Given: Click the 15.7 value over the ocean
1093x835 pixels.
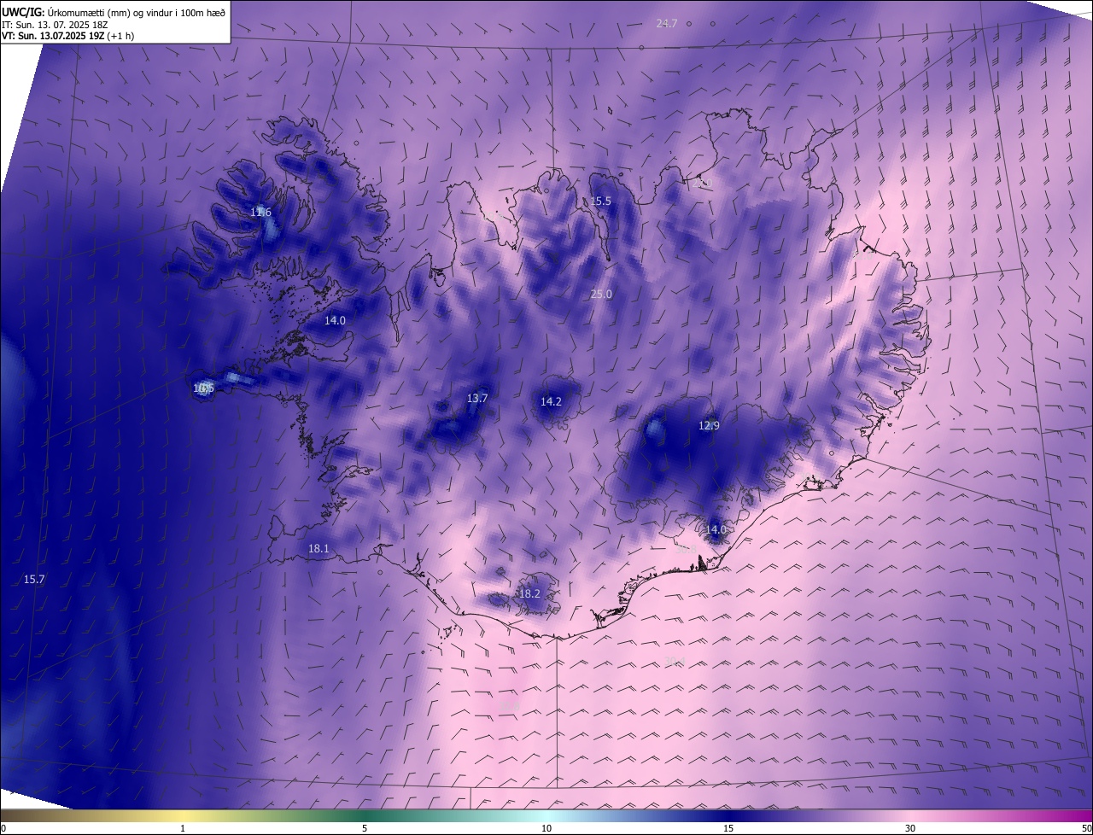Looking at the screenshot, I should [x=34, y=580].
